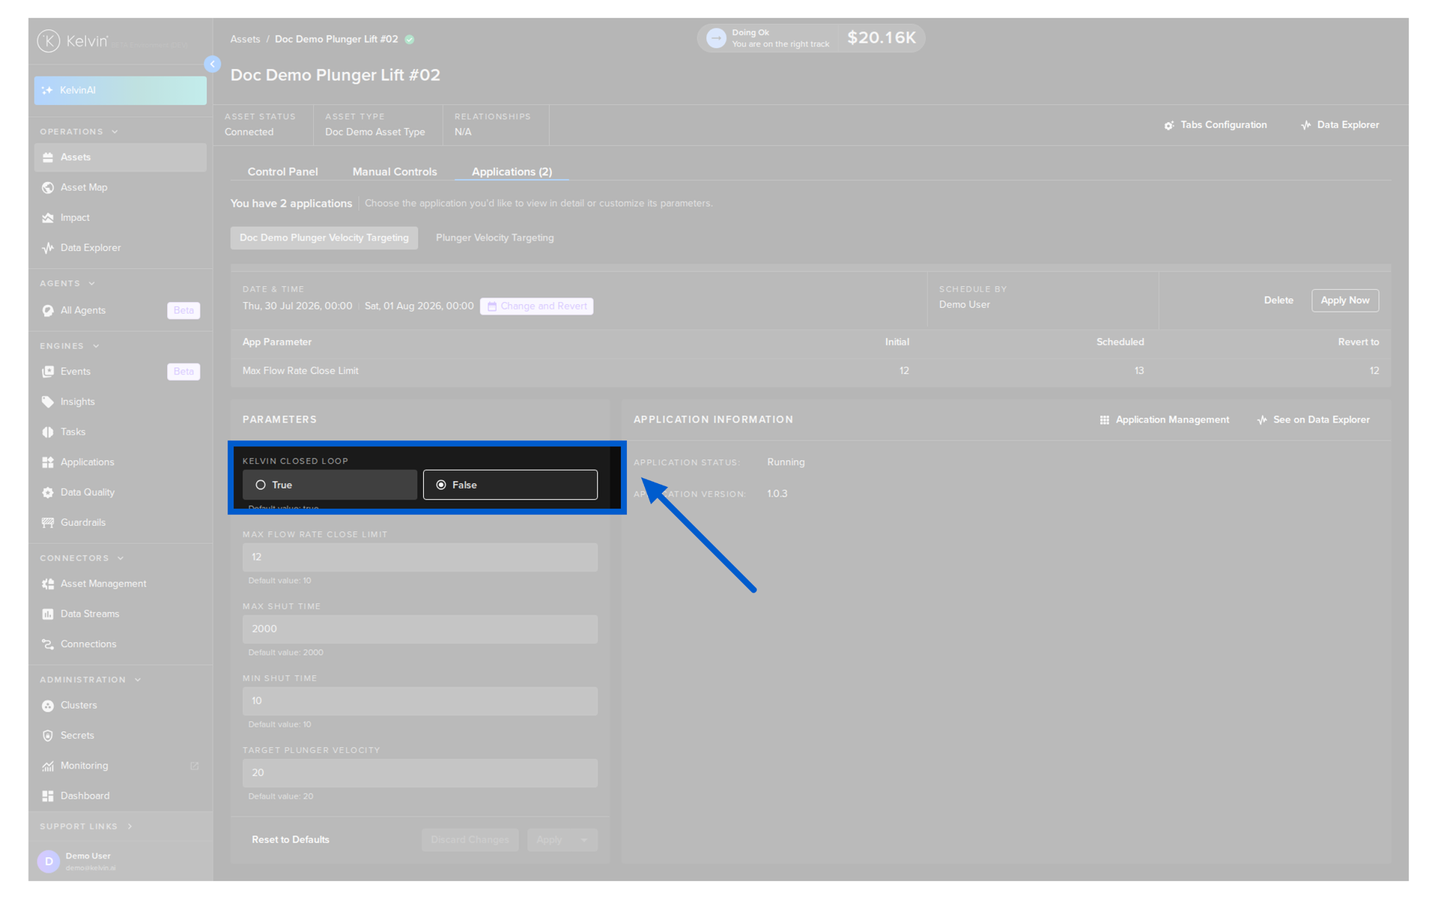1438x899 pixels.
Task: Collapse the Administration section
Action: coord(138,680)
